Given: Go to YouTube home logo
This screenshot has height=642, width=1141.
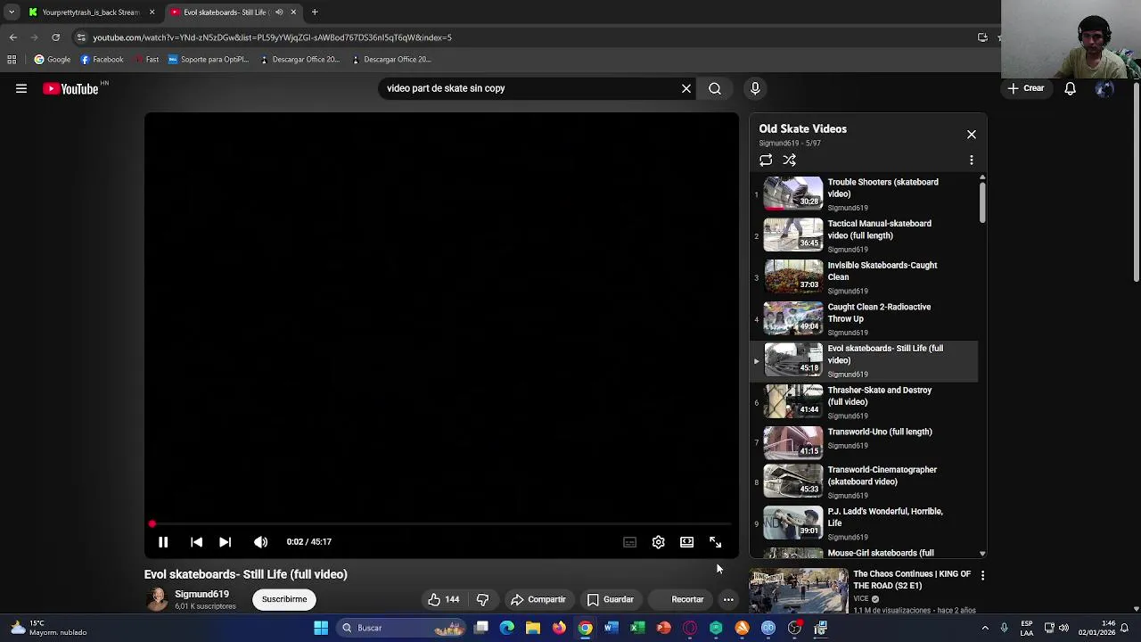Looking at the screenshot, I should 70,88.
